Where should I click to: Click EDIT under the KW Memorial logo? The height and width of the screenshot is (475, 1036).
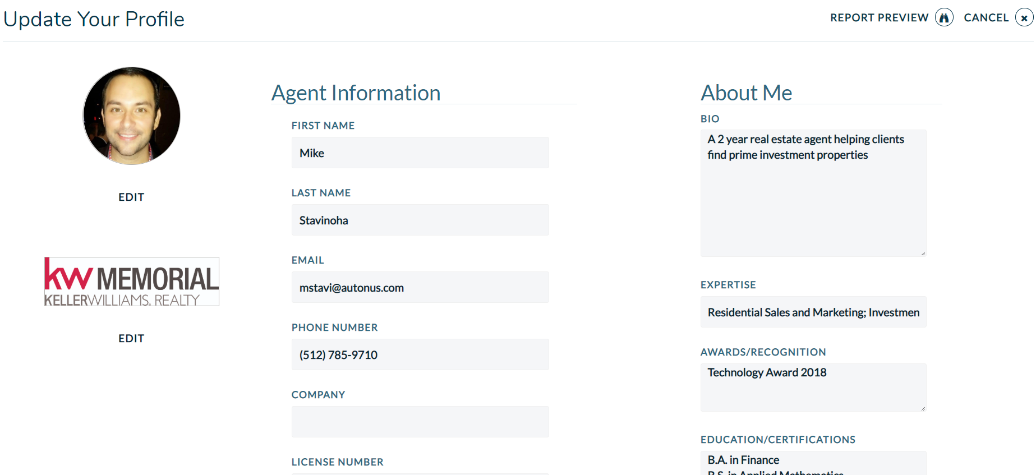[x=131, y=338]
